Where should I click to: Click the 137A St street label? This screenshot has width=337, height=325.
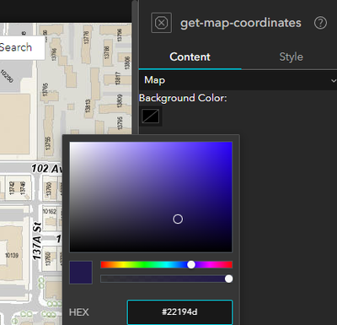[x=37, y=241]
